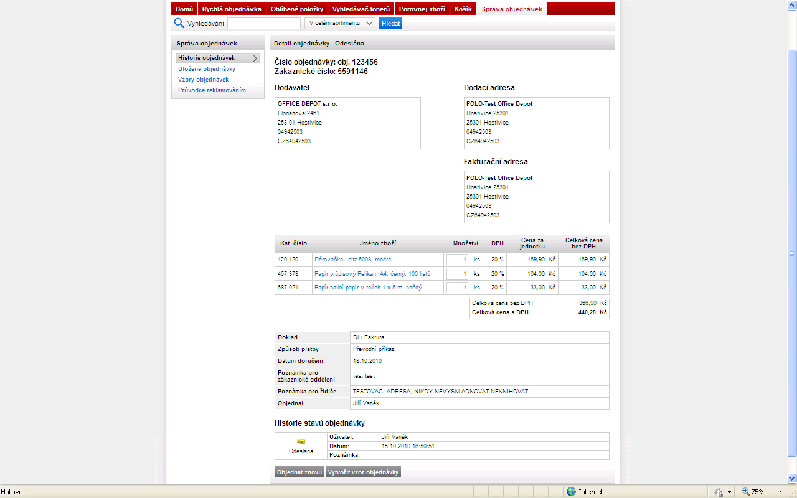Viewport: 797px width, 498px height.
Task: Click the Kat. číslo column header
Action: (x=294, y=243)
